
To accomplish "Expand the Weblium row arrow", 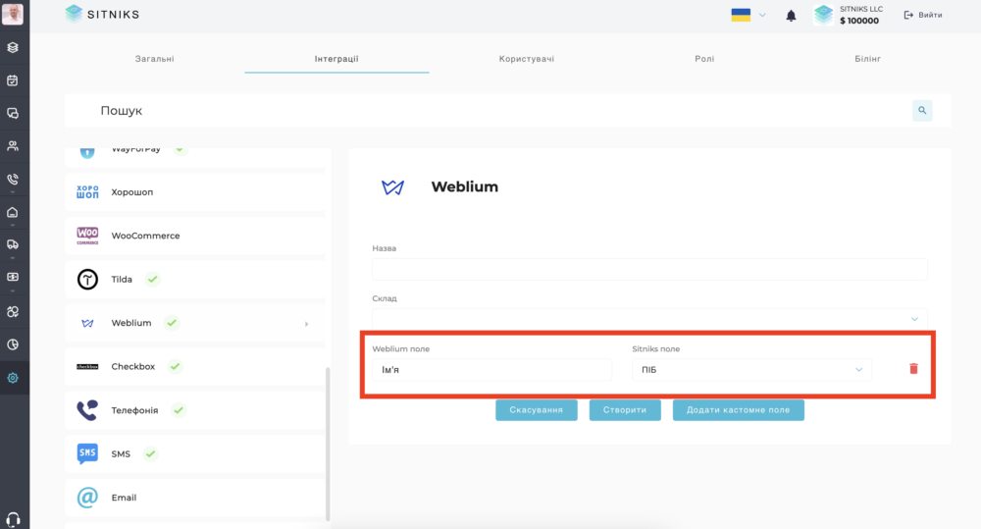I will 306,324.
